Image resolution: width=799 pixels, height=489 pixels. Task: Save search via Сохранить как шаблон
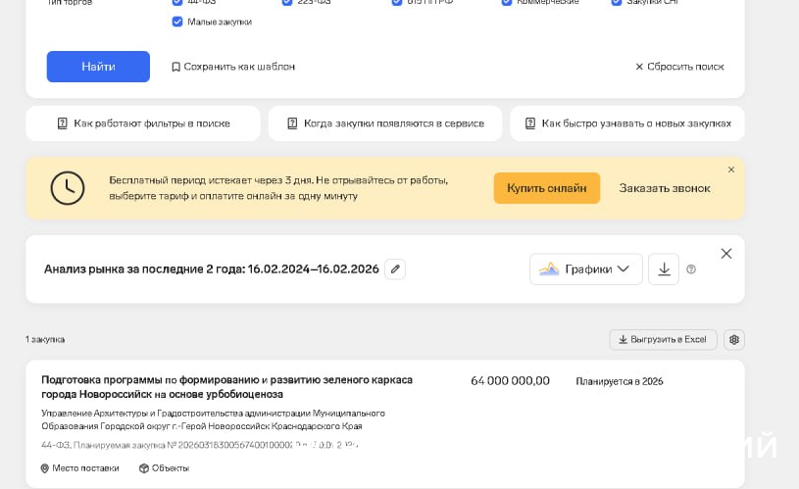click(x=232, y=67)
